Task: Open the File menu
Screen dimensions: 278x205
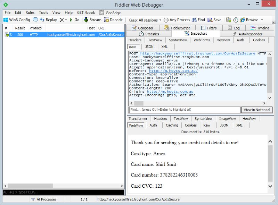Action: pyautogui.click(x=7, y=12)
